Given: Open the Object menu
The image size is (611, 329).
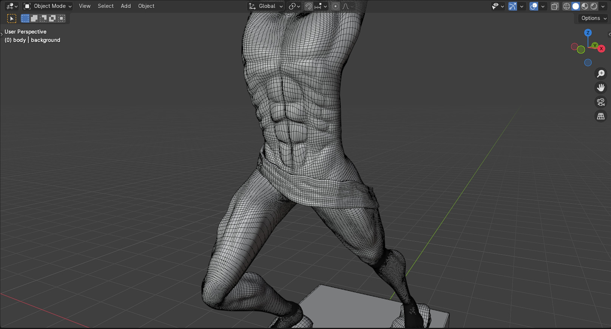Looking at the screenshot, I should 146,6.
